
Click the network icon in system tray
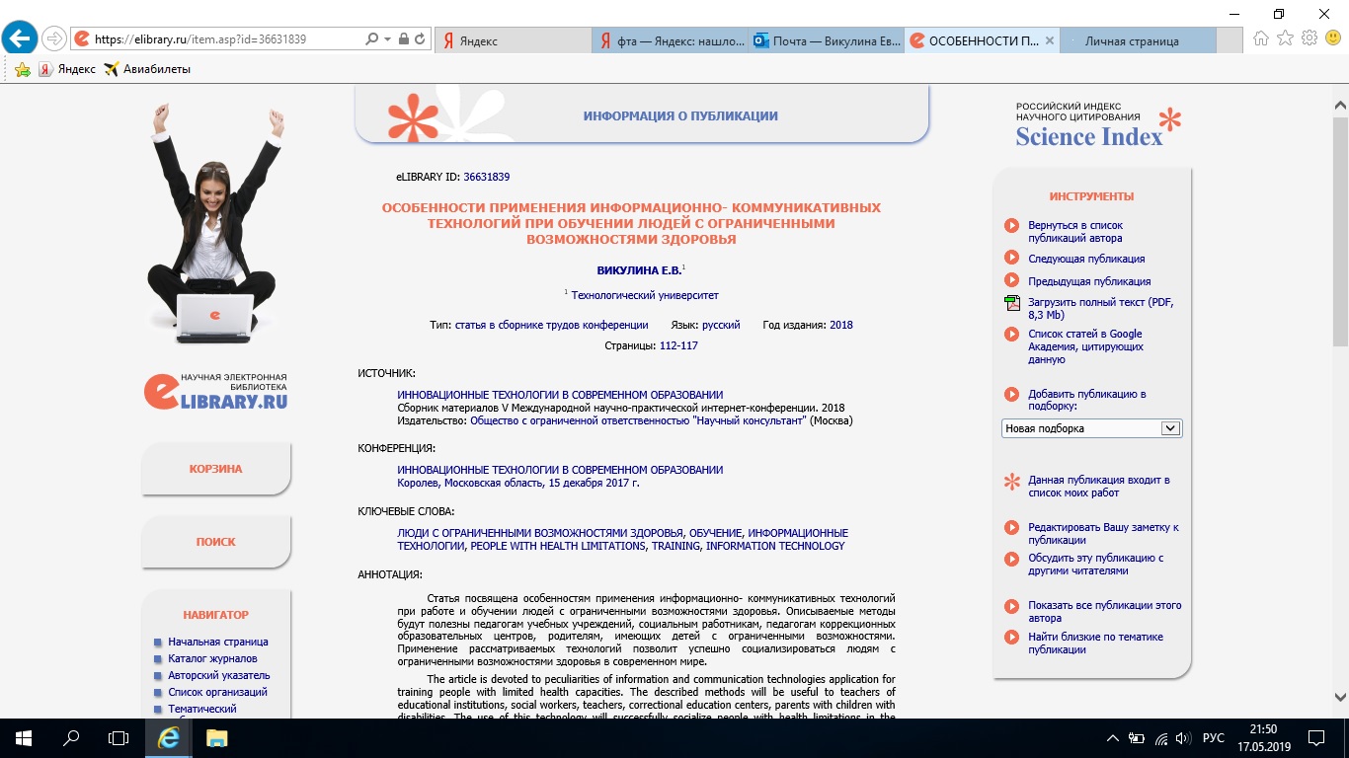click(x=1160, y=737)
